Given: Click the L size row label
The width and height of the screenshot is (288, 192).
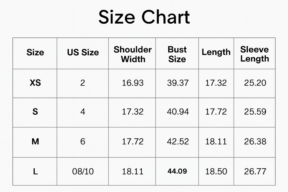Looking at the screenshot, I should (35, 171).
